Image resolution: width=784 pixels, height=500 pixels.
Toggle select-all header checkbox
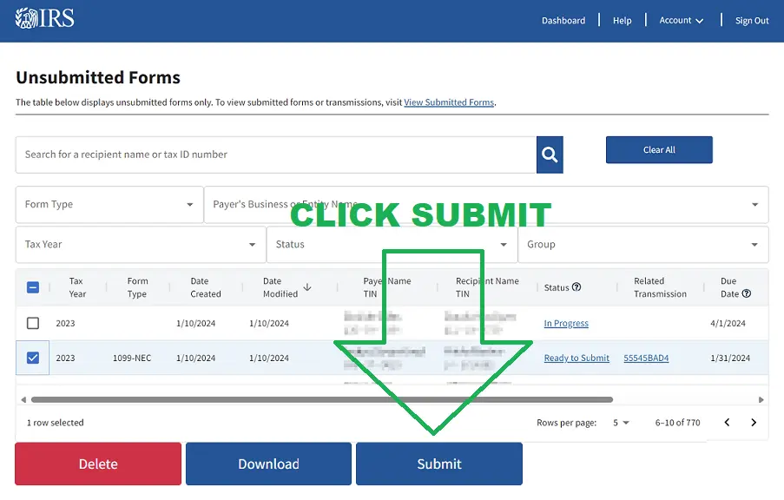pyautogui.click(x=33, y=287)
